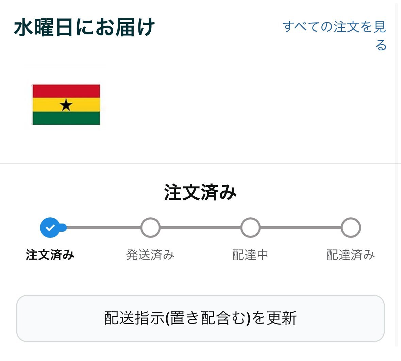Screen dimensions: 401x361
Task: Tap 配送指示(置き配含む)を更新 button
Action: pos(201,318)
